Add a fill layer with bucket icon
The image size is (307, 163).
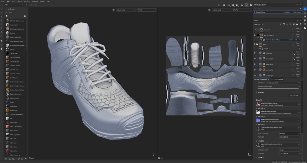pos(290,24)
